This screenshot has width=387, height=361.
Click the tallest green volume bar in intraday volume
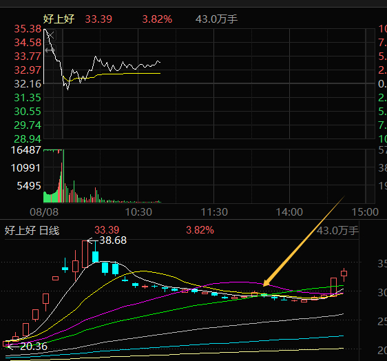pyautogui.click(x=63, y=176)
